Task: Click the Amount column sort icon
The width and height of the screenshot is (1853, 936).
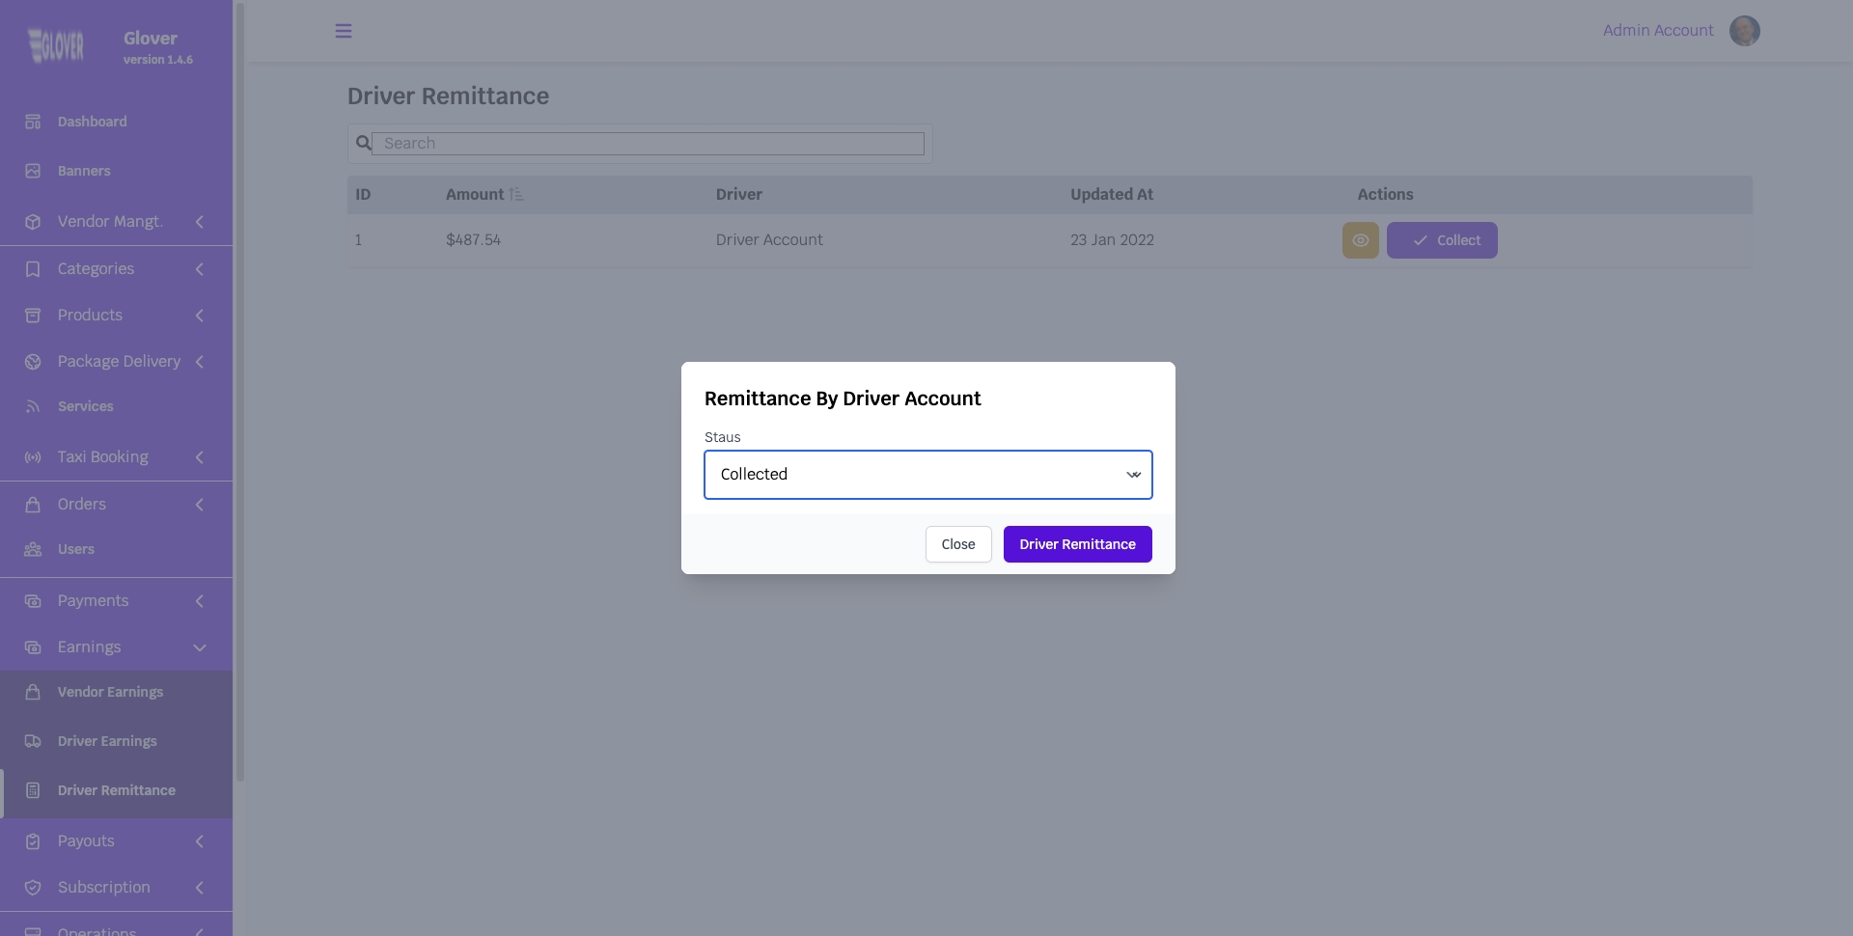Action: (516, 195)
